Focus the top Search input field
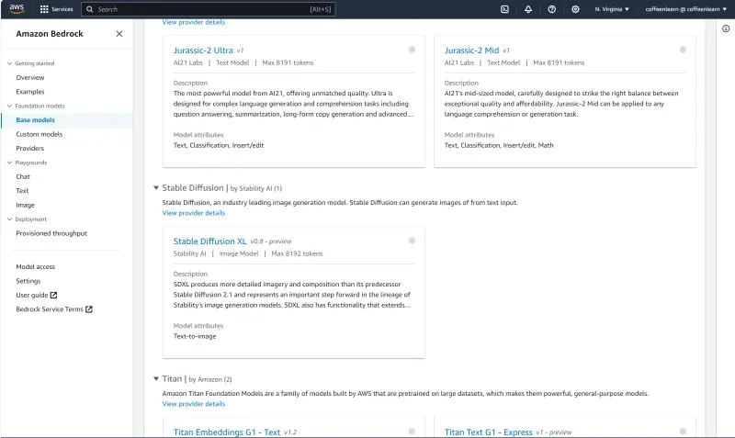The width and height of the screenshot is (735, 438). point(209,9)
